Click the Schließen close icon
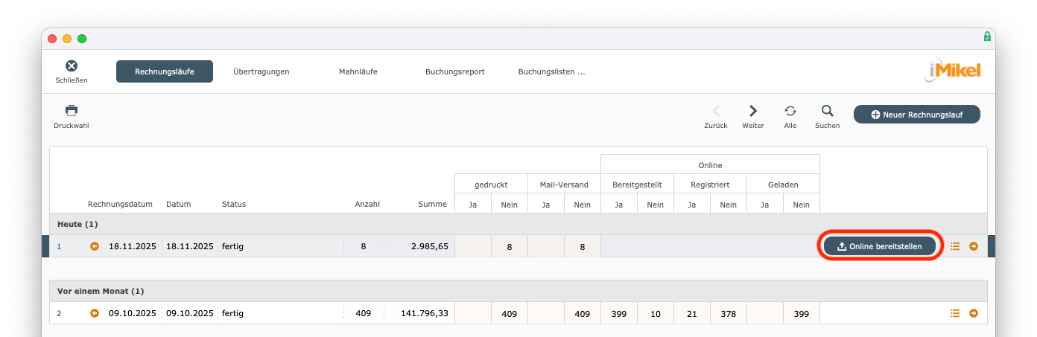 click(72, 67)
